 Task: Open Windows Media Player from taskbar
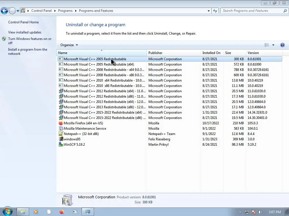[36, 212]
